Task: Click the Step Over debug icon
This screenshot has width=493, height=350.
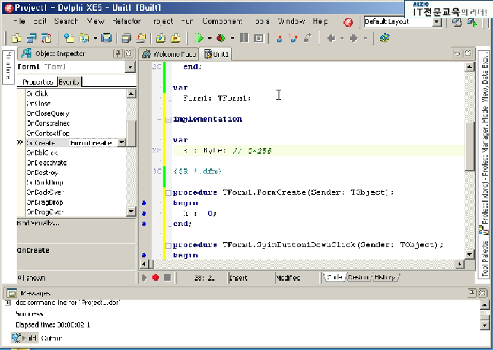Action: [294, 38]
